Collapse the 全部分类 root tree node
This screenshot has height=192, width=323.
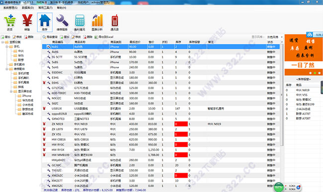(x=2, y=42)
